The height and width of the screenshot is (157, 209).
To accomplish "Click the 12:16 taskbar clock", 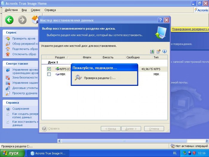I will click(x=202, y=153).
